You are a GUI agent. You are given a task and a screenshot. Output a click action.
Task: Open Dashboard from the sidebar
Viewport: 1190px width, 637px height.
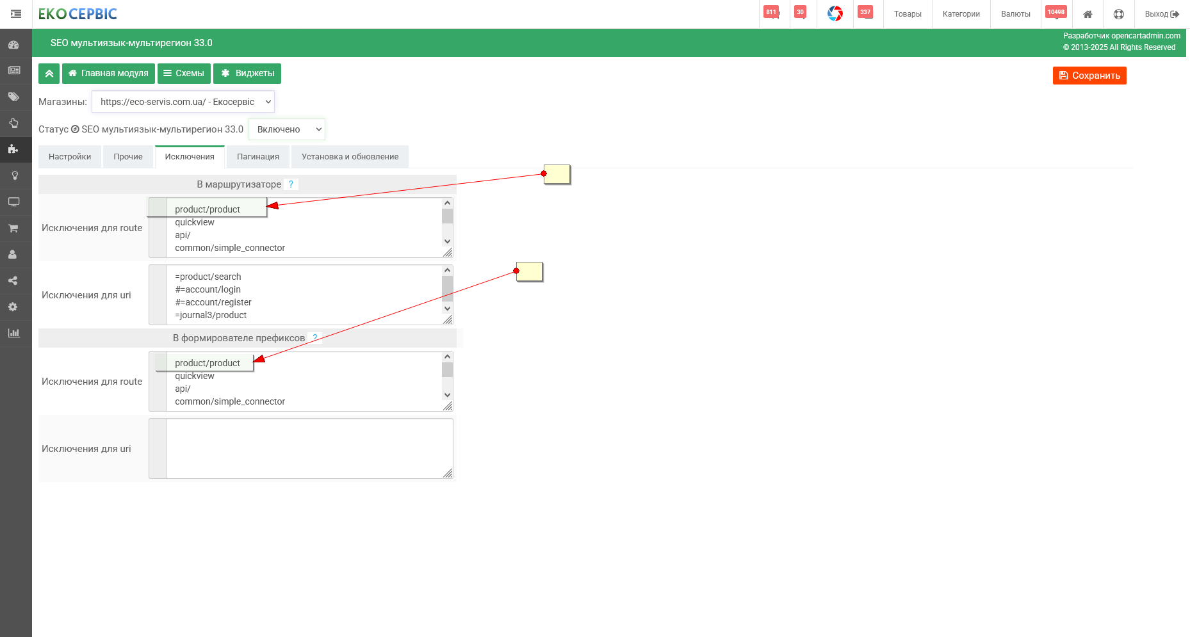tap(13, 45)
